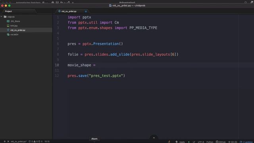Click the string "pres_test.pptx" on line 12
Viewport: 254px width, 143px height.
(x=106, y=76)
